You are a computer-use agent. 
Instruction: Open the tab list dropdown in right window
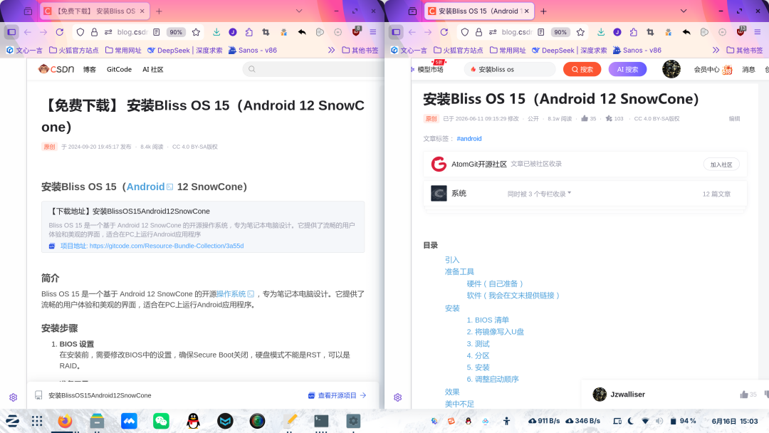tap(683, 11)
